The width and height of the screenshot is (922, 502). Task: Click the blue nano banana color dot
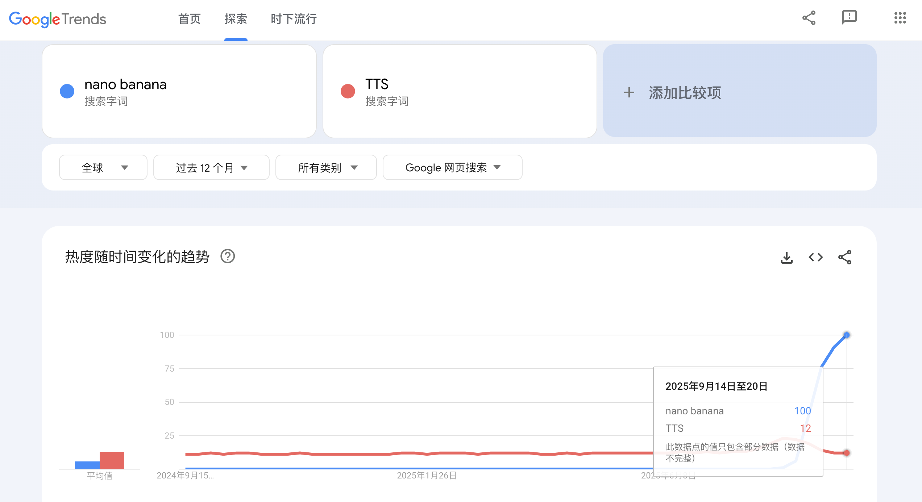coord(67,91)
